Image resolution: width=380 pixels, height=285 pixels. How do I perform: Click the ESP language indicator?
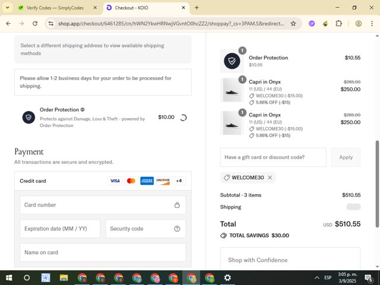pos(328,278)
